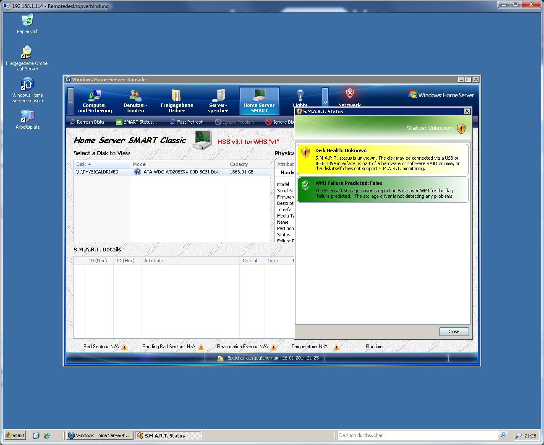This screenshot has height=445, width=544.
Task: Click the Ignore Disk toolbar item
Action: [x=280, y=122]
